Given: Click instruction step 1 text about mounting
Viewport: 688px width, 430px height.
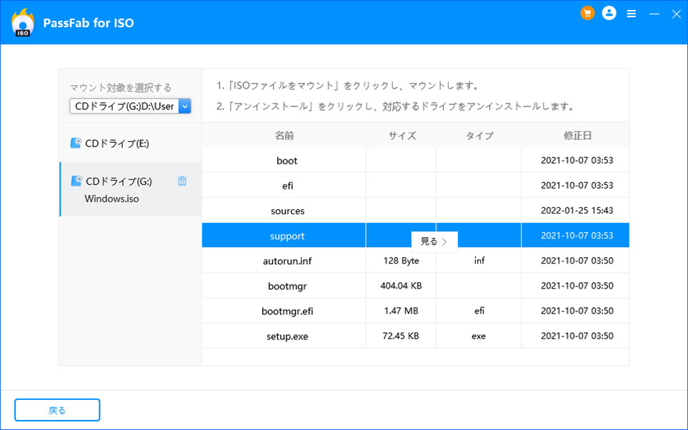Looking at the screenshot, I should coord(347,86).
